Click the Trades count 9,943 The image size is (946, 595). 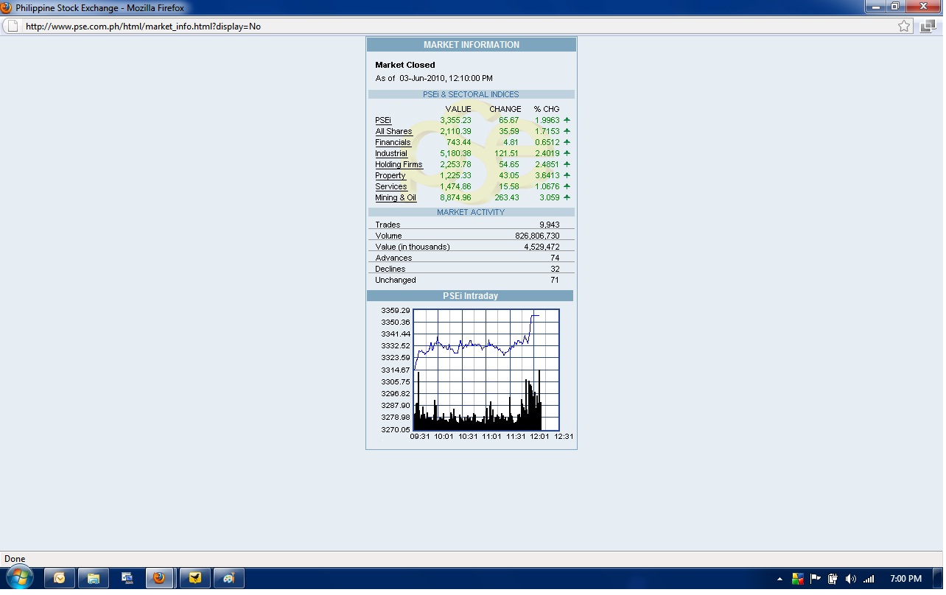click(549, 225)
